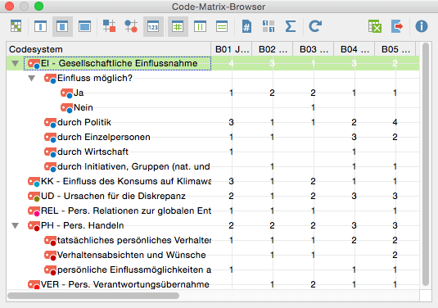Viewport: 438px width, 308px height.
Task: Select persönliche Einflussmöglichkeiten code
Action: tap(134, 270)
